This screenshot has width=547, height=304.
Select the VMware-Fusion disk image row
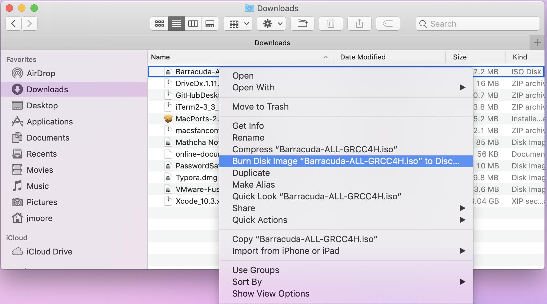(x=184, y=189)
